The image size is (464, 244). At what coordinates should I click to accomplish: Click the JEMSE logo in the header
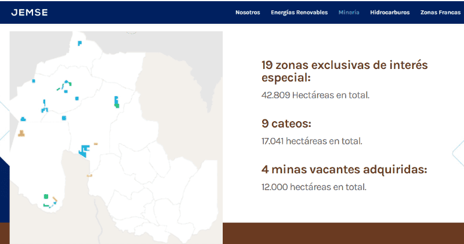(29, 12)
